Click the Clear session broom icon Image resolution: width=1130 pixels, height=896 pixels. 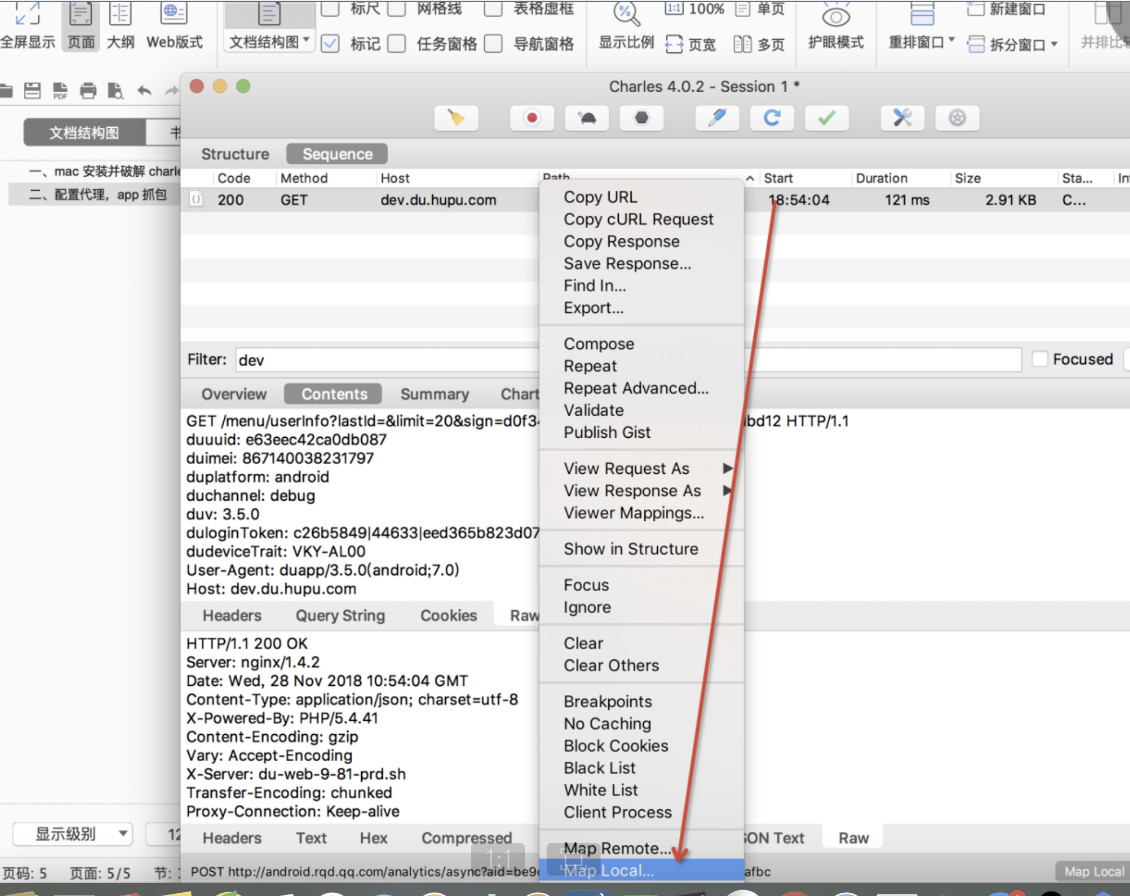(x=456, y=118)
